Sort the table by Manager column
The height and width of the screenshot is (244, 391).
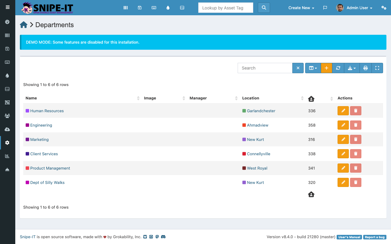pos(213,98)
